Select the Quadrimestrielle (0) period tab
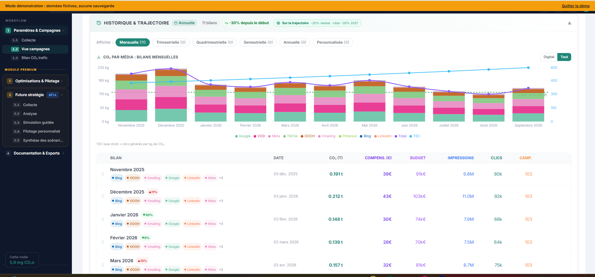 pos(214,42)
